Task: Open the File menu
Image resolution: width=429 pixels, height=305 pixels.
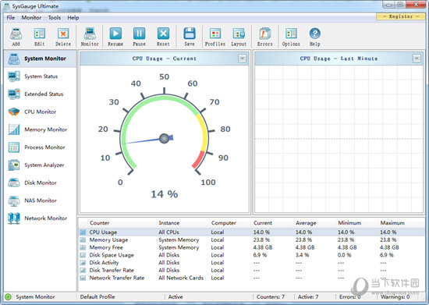Action: pos(11,18)
